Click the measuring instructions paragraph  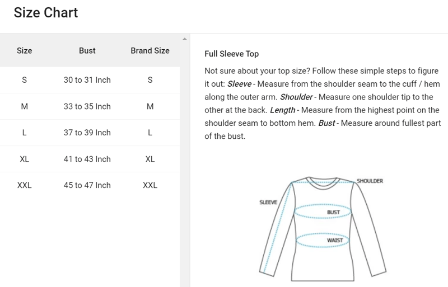coord(323,103)
